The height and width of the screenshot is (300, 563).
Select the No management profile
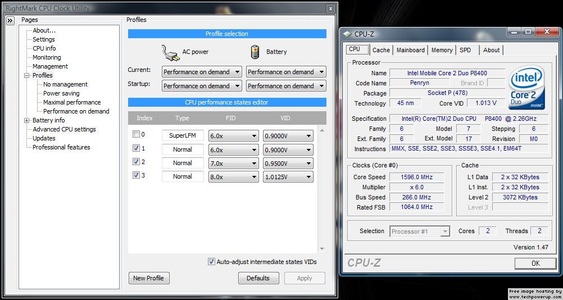tap(65, 84)
